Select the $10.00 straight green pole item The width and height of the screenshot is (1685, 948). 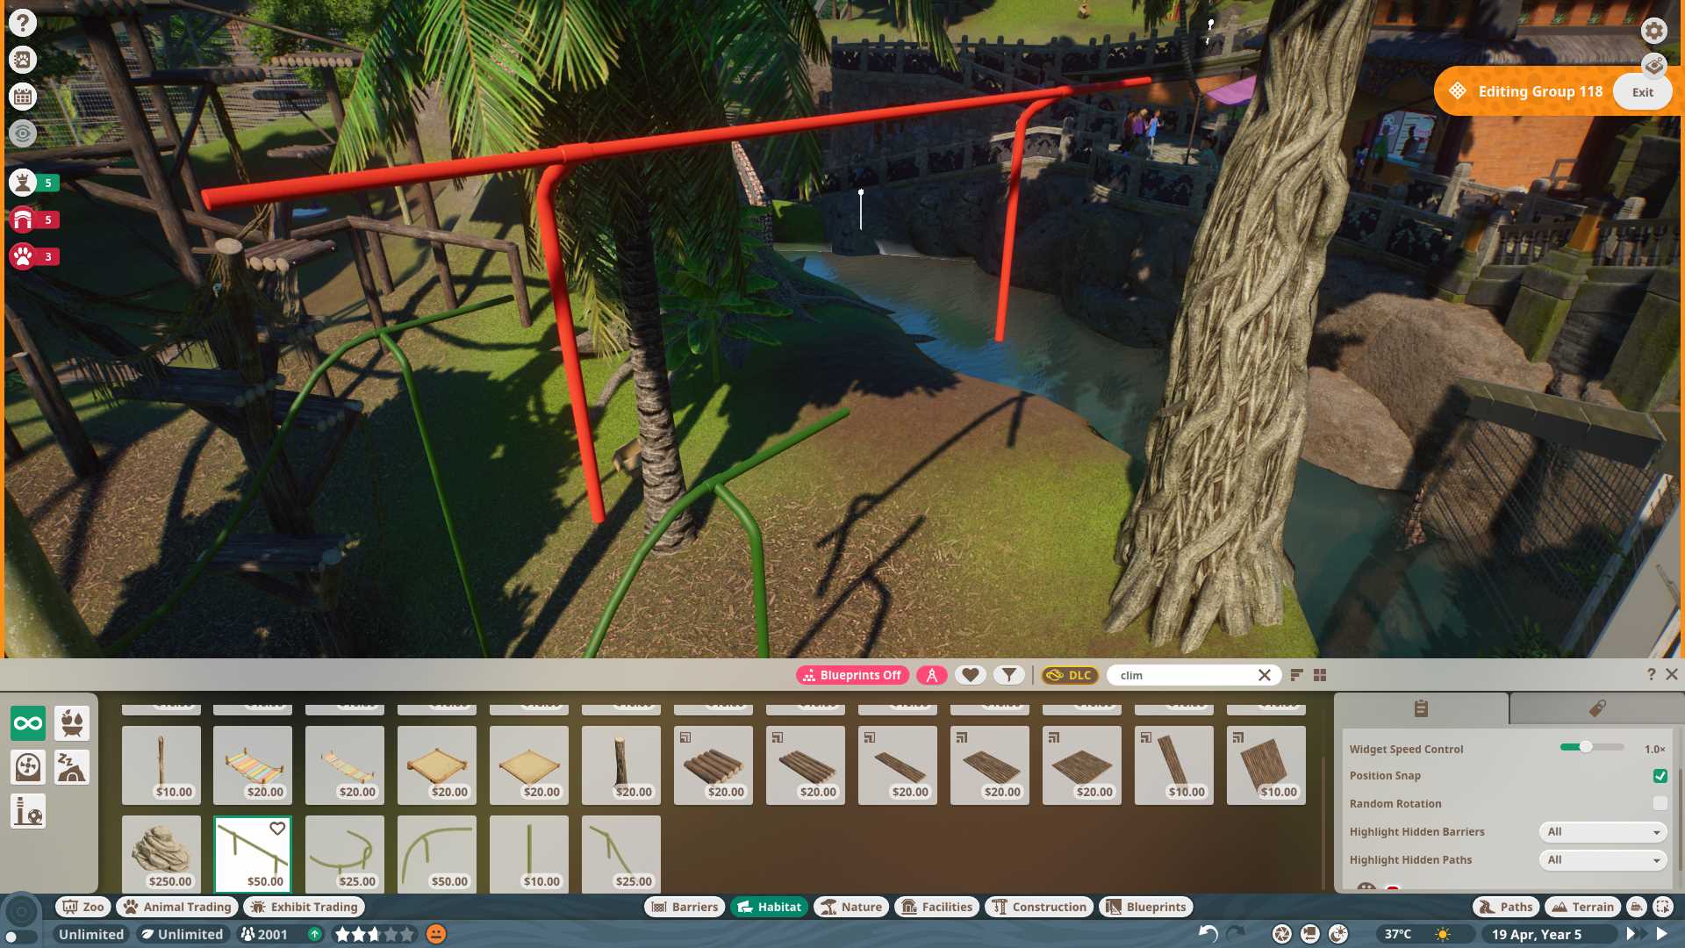coord(529,854)
